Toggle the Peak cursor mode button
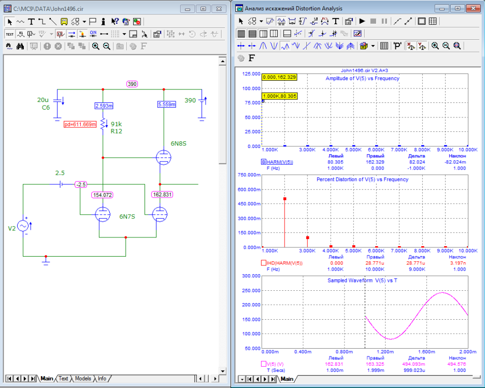 [263, 46]
